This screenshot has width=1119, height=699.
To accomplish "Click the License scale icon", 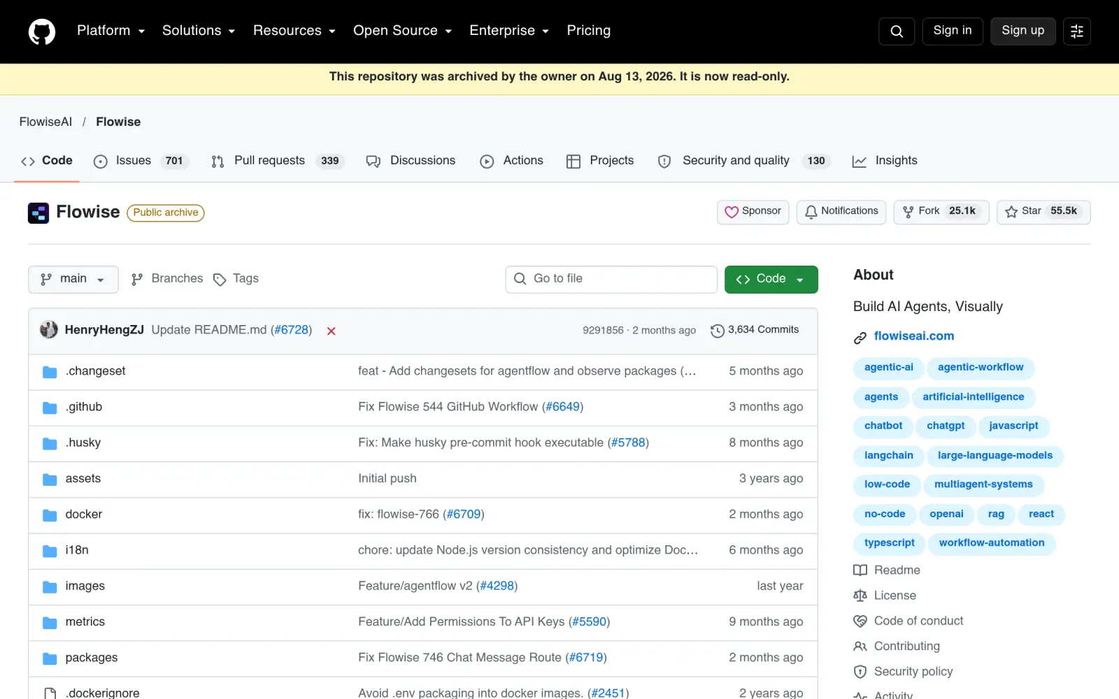I will [x=860, y=596].
